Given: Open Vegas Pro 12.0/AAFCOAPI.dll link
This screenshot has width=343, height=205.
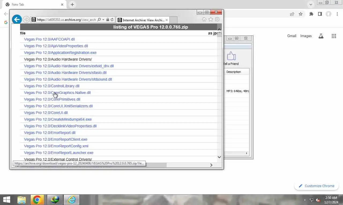Looking at the screenshot, I should (49, 39).
